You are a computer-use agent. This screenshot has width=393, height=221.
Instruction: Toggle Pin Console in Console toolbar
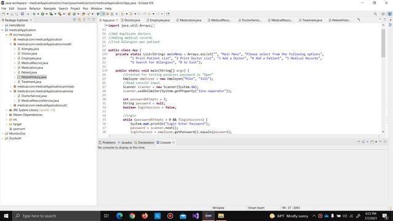point(359,142)
